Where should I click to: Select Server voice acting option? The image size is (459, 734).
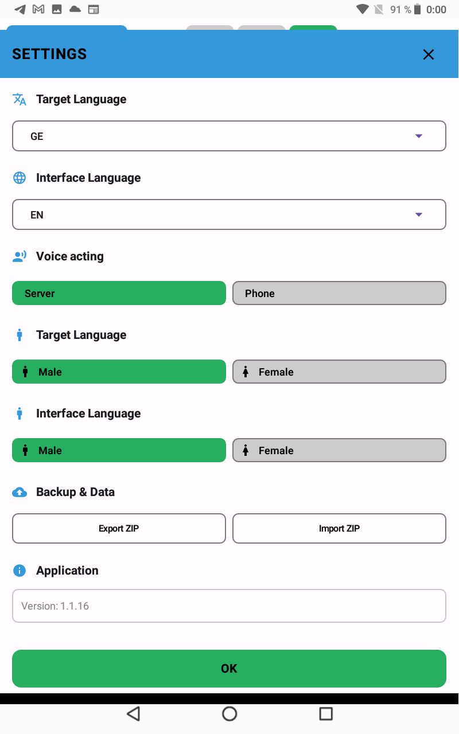click(119, 293)
